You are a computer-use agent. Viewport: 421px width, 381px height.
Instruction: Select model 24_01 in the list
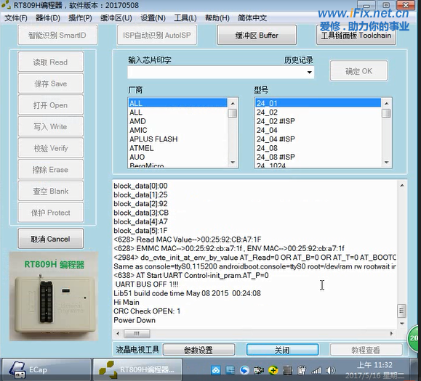point(318,103)
